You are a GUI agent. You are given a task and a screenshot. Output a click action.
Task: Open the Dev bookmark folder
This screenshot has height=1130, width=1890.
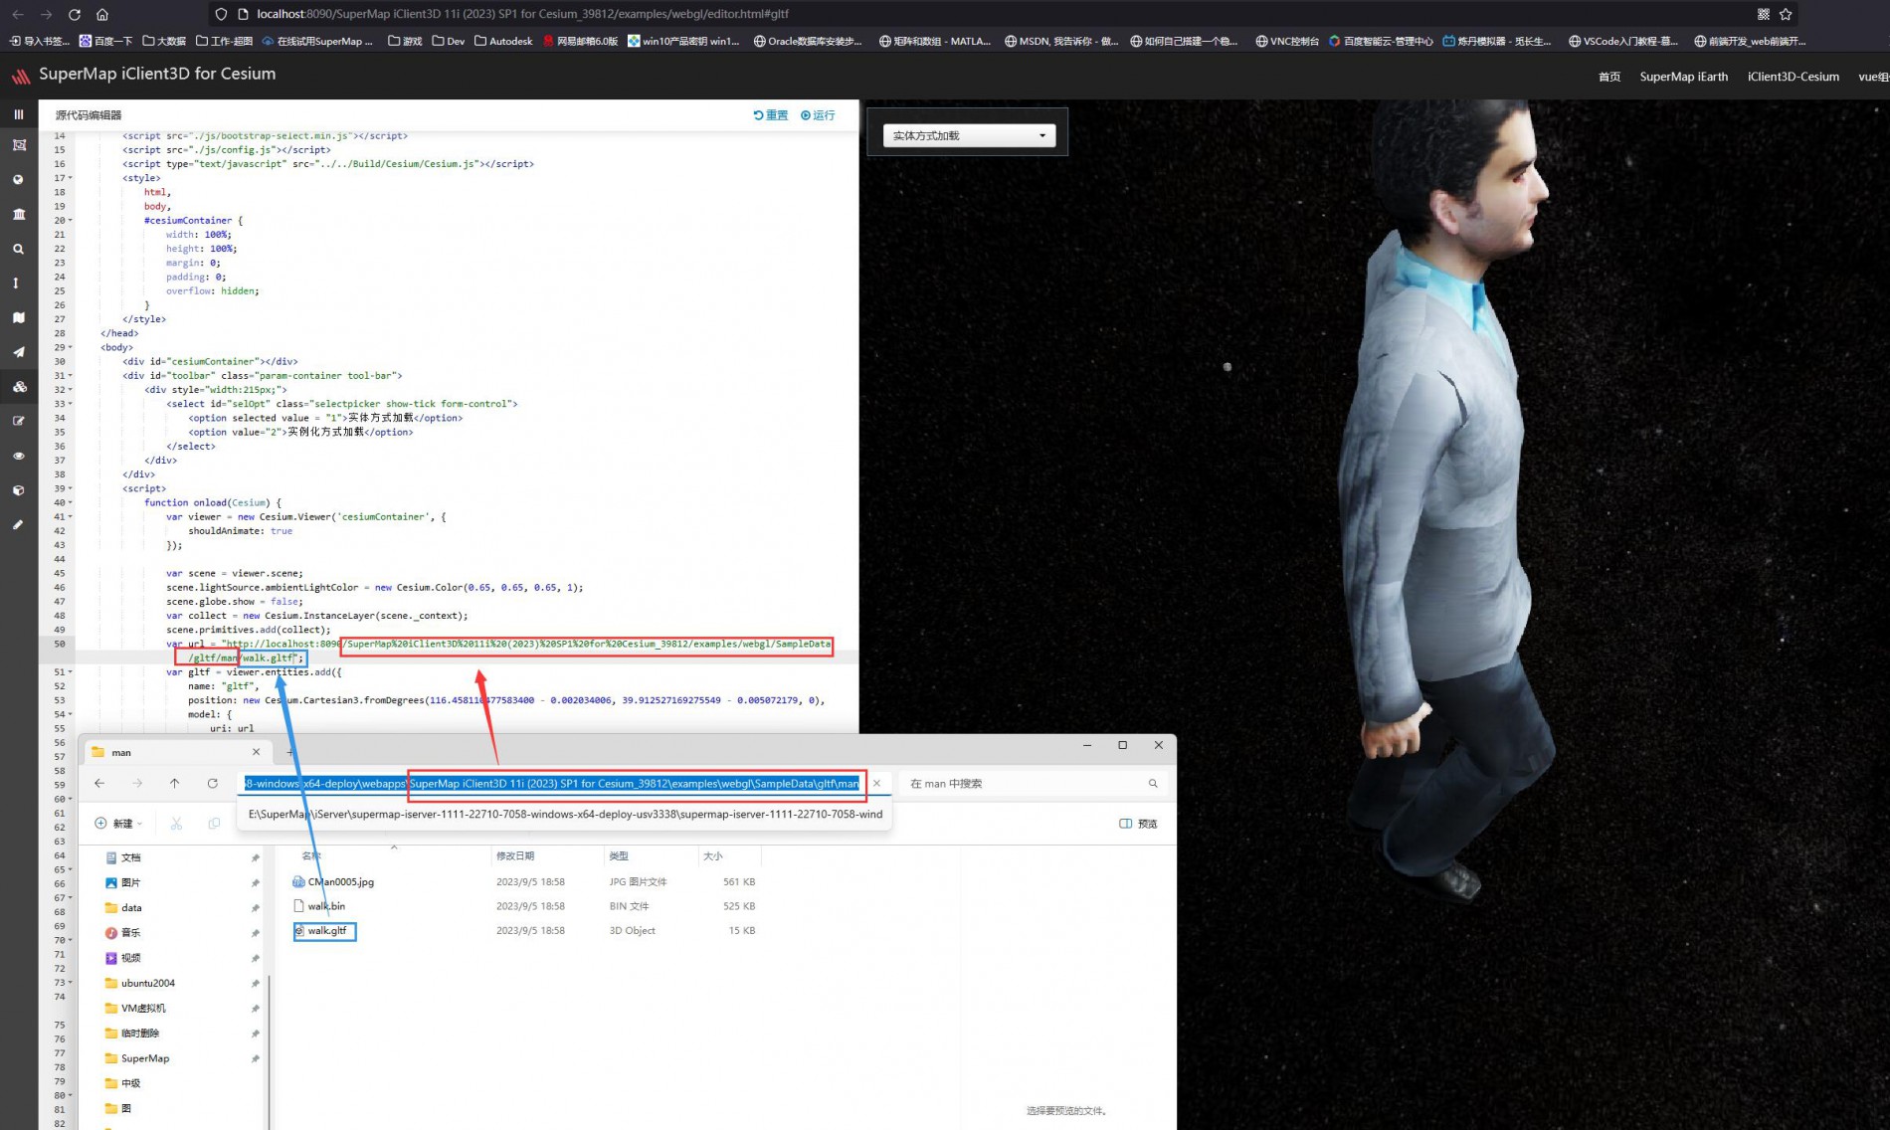tap(449, 41)
